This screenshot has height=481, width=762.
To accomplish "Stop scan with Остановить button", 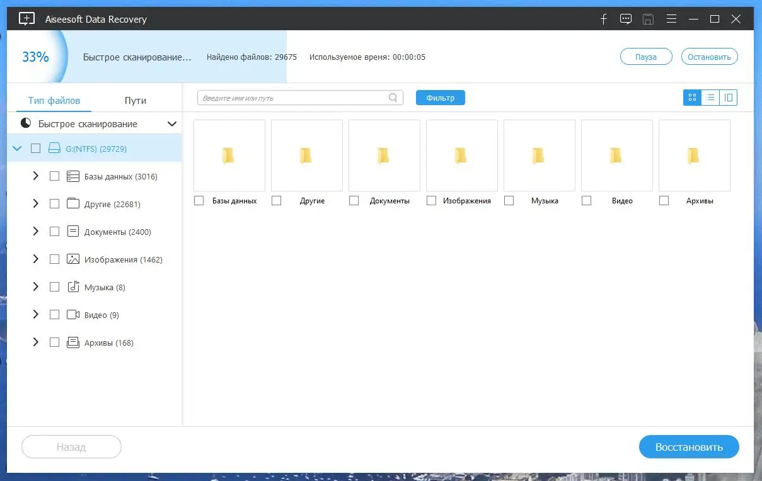I will [709, 57].
